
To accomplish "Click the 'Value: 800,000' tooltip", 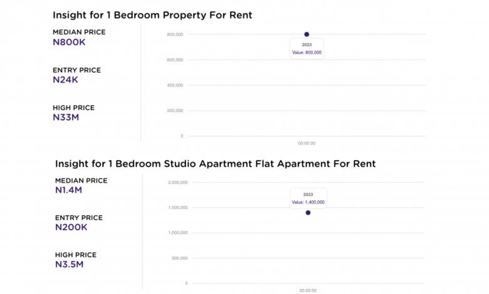I will [307, 53].
